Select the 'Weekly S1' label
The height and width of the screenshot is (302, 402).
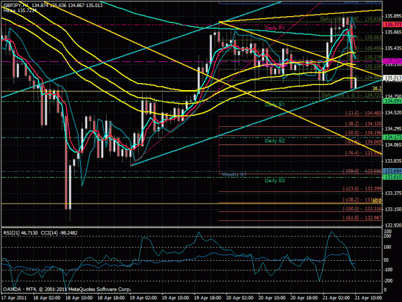click(x=234, y=175)
